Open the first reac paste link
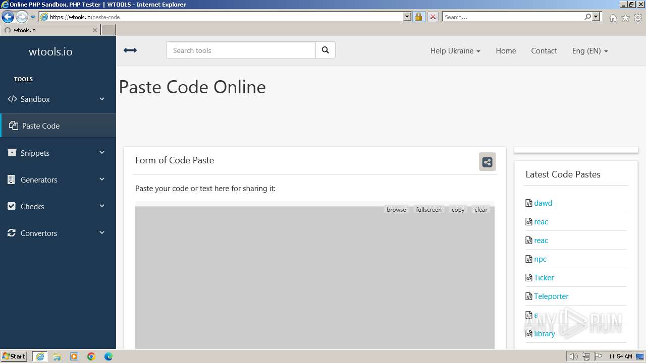 pos(541,222)
